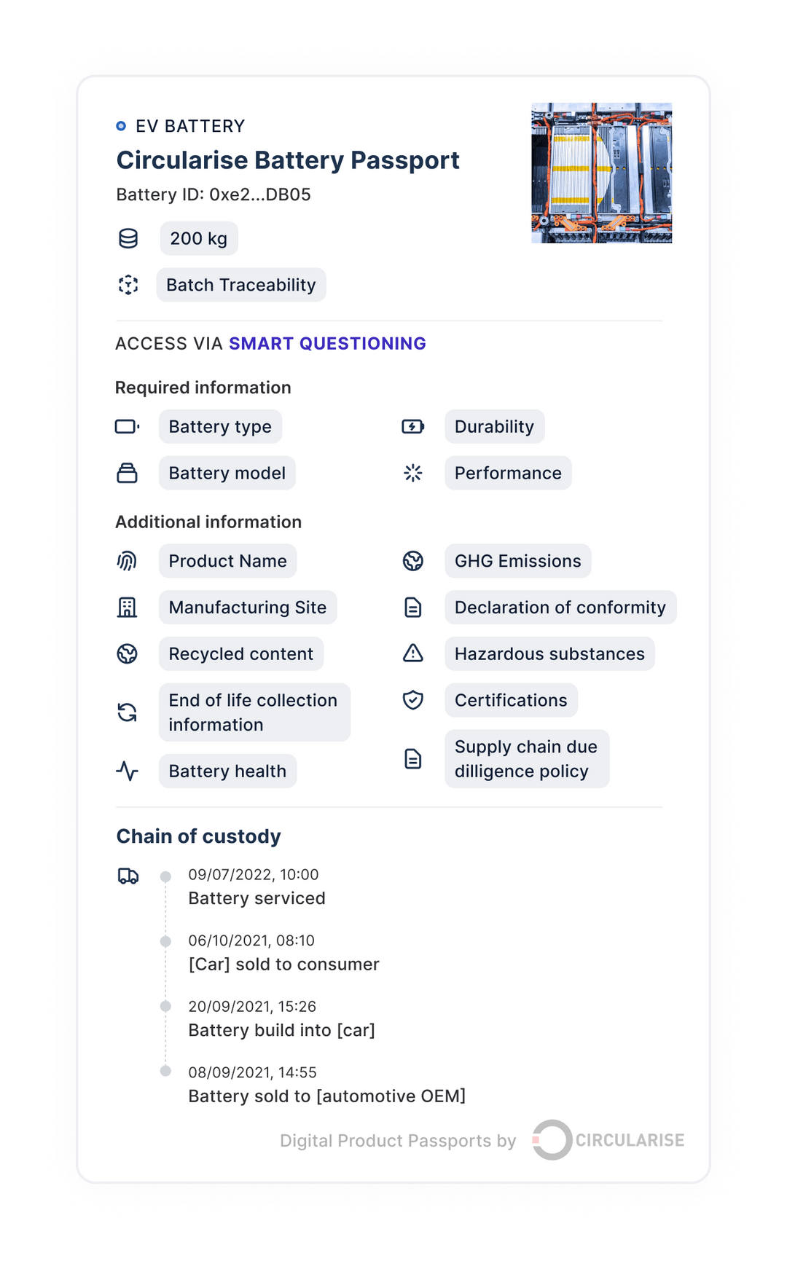The height and width of the screenshot is (1261, 787).
Task: Click the Supply chain due dilligence policy chip
Action: click(527, 759)
